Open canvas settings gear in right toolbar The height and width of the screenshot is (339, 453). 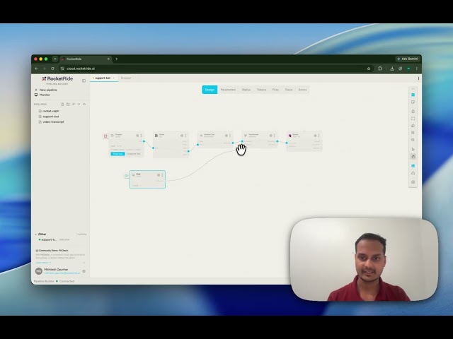click(413, 182)
